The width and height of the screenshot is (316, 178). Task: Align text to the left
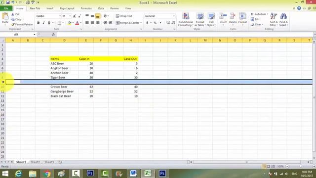tap(87, 23)
